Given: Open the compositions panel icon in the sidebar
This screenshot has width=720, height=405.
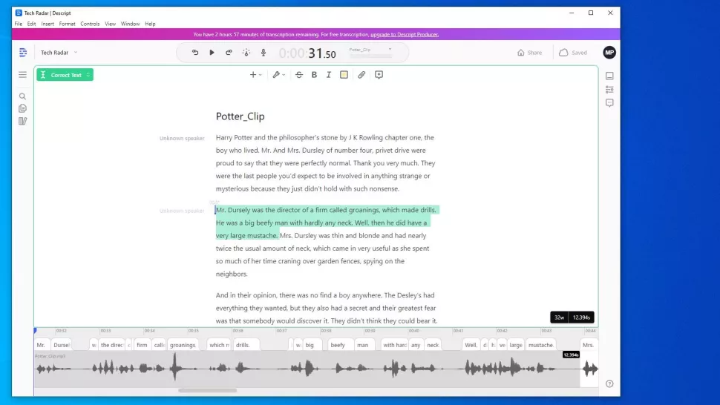Looking at the screenshot, I should [x=22, y=109].
